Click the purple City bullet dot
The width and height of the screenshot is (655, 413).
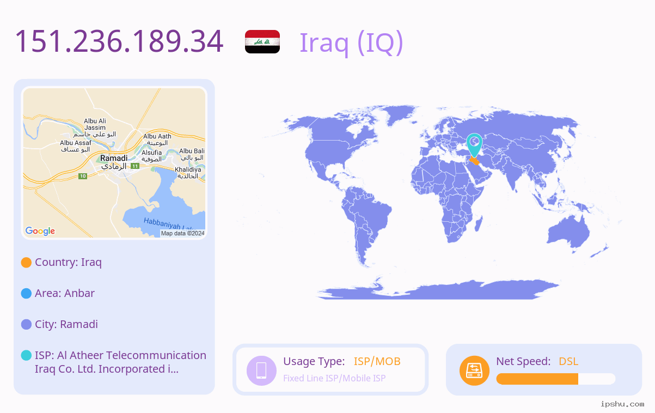coord(26,325)
